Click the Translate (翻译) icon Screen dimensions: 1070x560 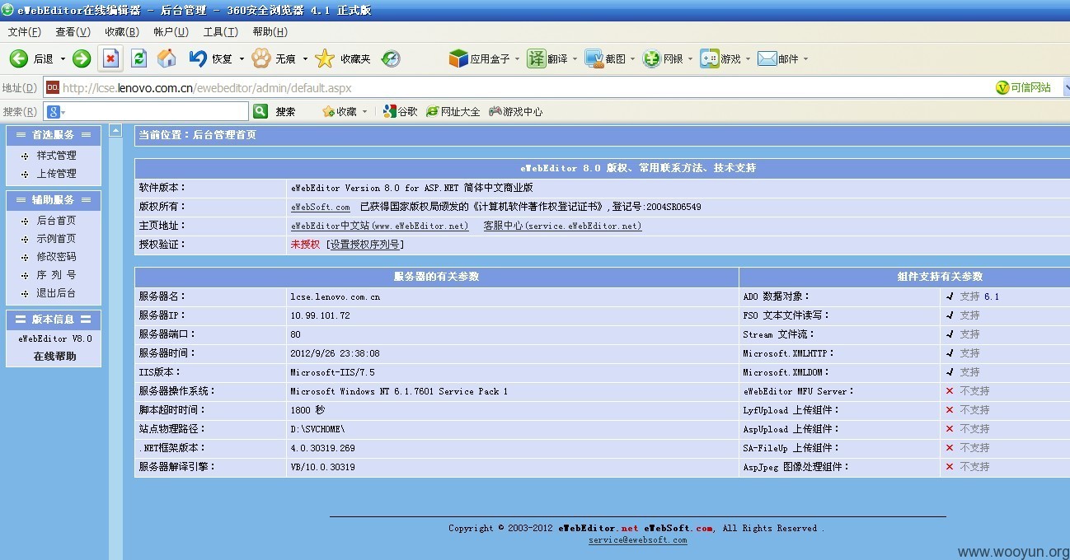coord(537,58)
